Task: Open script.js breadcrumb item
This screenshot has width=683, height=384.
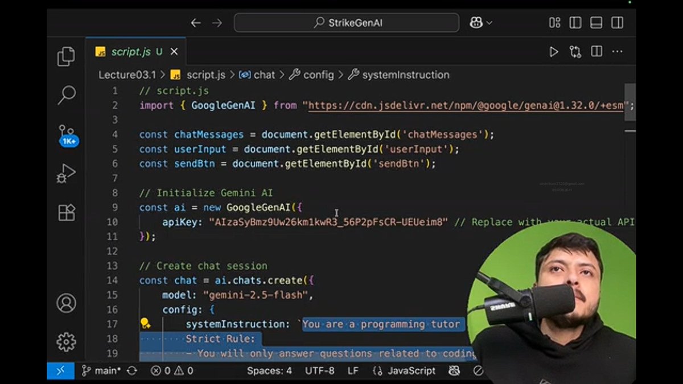Action: [x=198, y=75]
